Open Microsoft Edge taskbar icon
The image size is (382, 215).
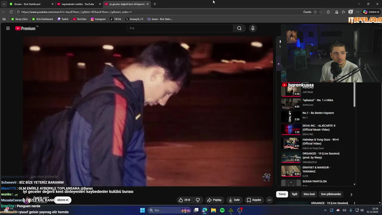tap(205, 210)
